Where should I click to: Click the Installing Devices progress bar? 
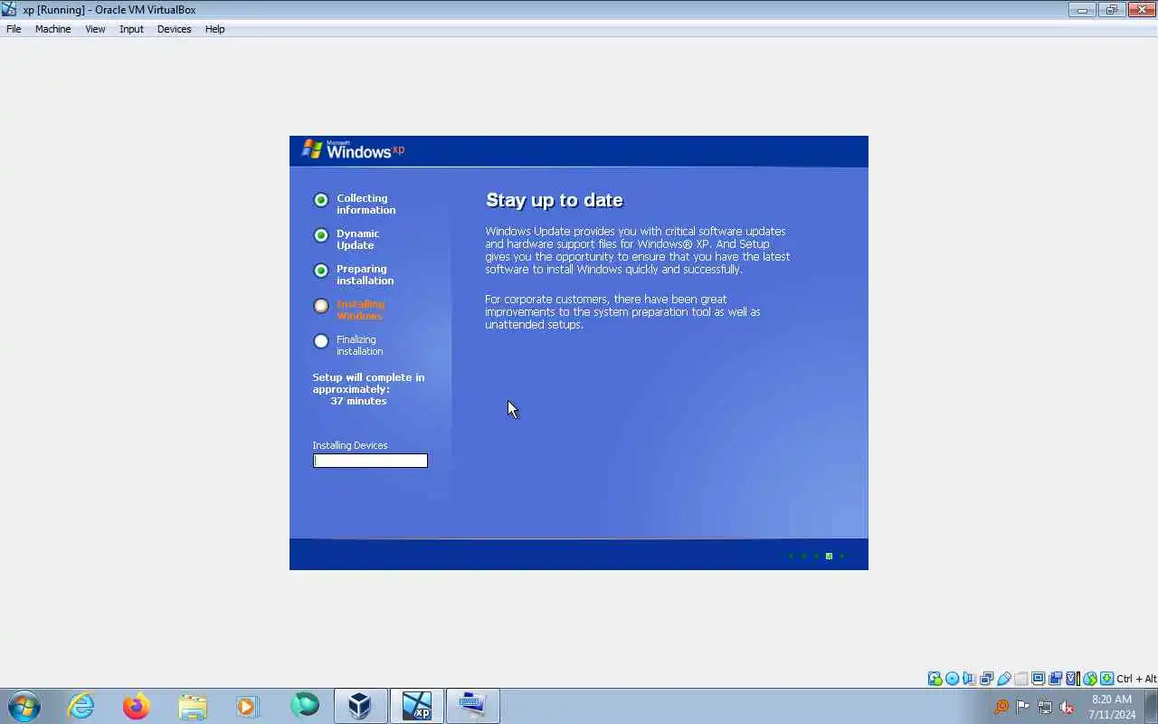click(370, 461)
